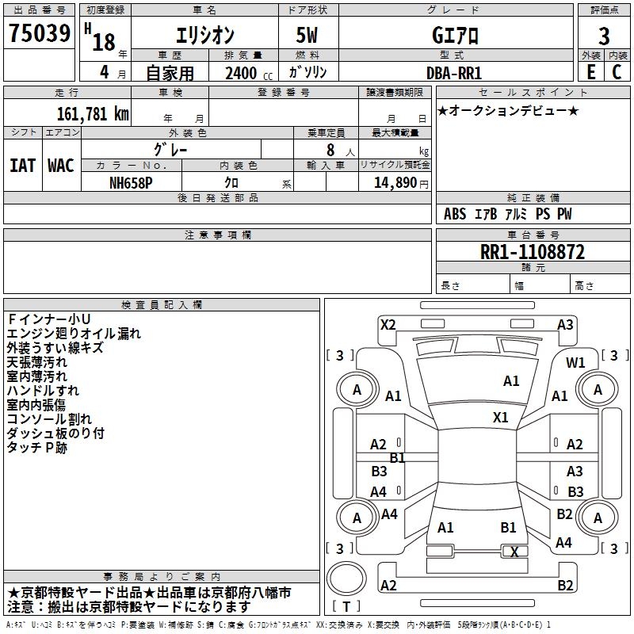634x634 pixels.
Task: Click the 注意：搬出は京都特設ヤード line
Action: (129, 607)
